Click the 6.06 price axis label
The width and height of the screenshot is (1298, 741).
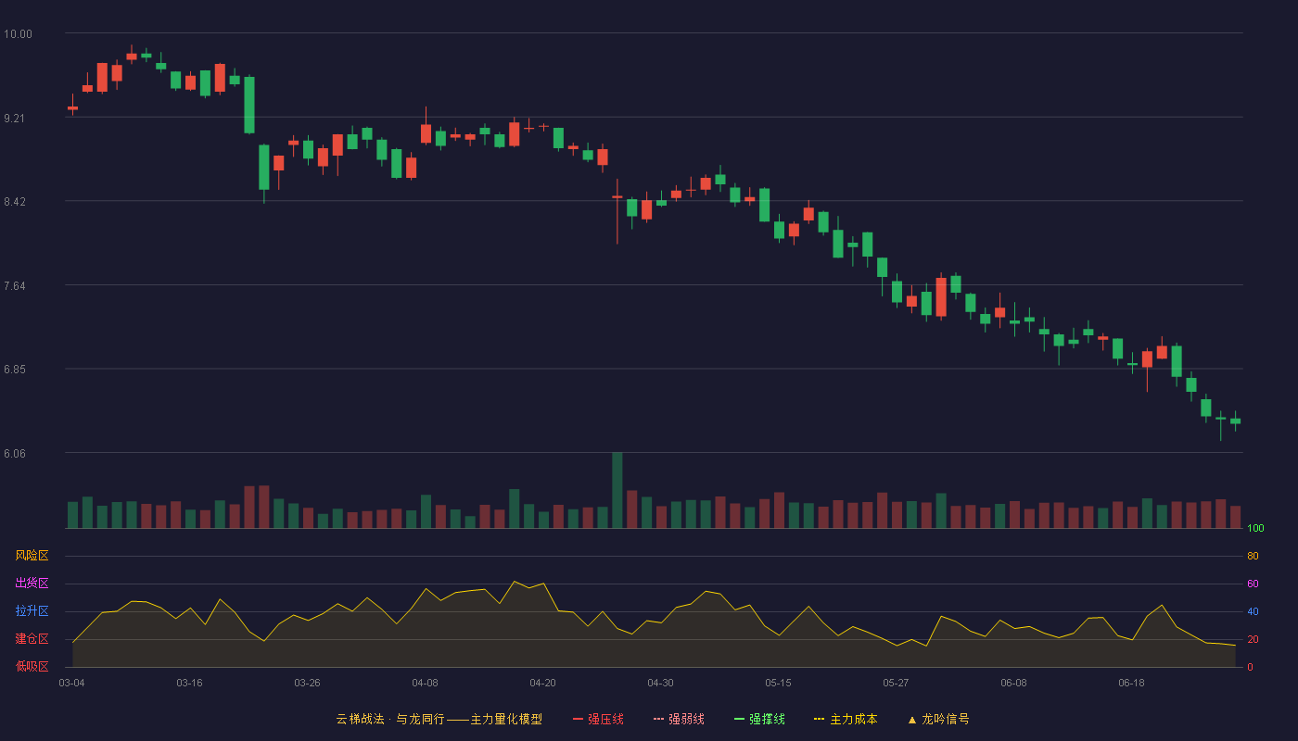[x=15, y=454]
